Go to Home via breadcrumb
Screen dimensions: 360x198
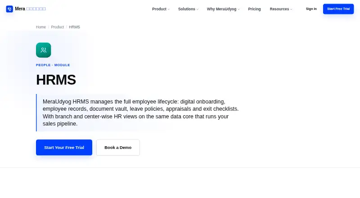point(41,27)
